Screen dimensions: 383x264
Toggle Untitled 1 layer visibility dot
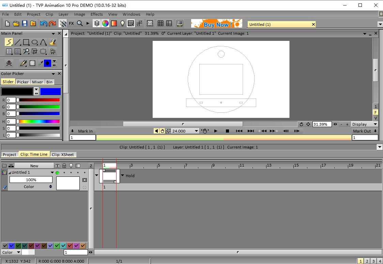tap(57, 173)
